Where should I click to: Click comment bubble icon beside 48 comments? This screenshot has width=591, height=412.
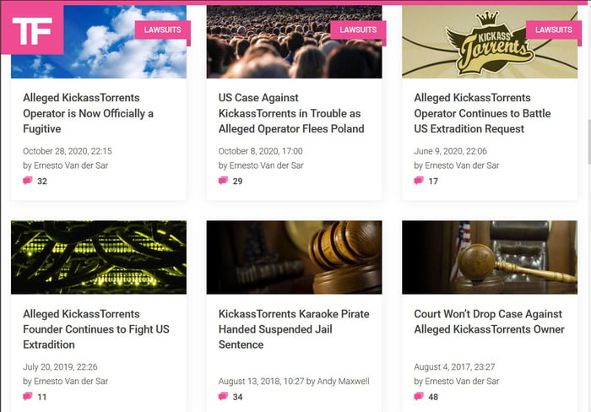[419, 397]
